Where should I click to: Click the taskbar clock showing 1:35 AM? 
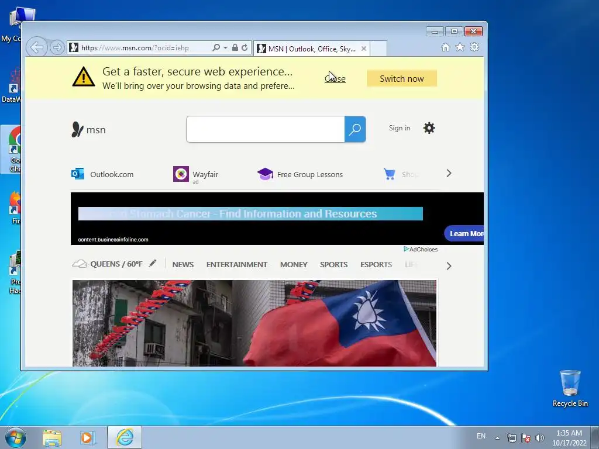569,438
